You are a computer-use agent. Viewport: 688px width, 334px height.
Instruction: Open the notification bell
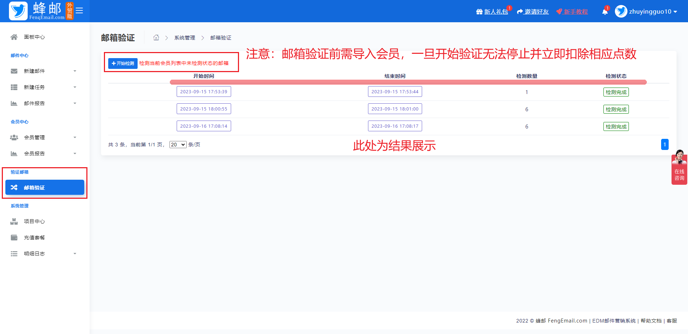(x=605, y=12)
